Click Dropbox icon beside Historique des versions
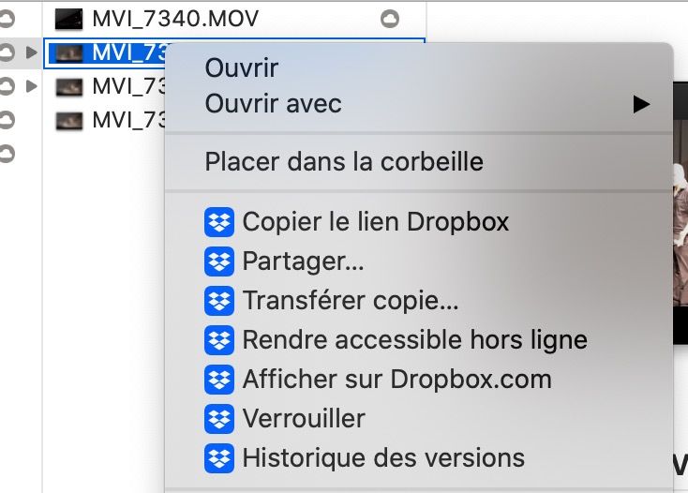The image size is (688, 493). pyautogui.click(x=218, y=458)
